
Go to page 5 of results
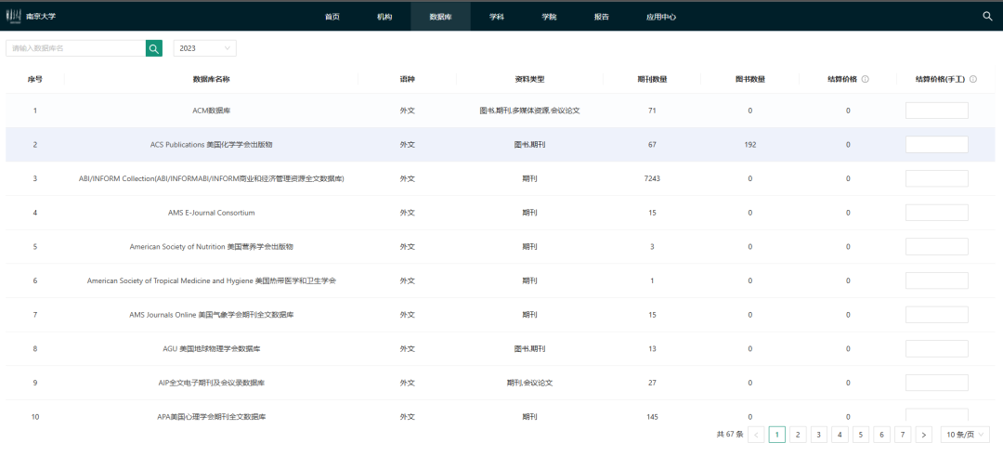(x=860, y=435)
